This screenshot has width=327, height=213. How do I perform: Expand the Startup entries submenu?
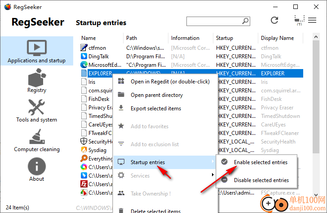165,162
